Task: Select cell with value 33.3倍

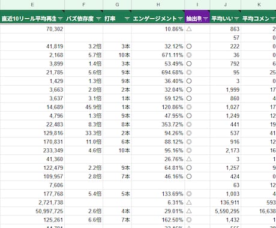Action: [x=84, y=133]
